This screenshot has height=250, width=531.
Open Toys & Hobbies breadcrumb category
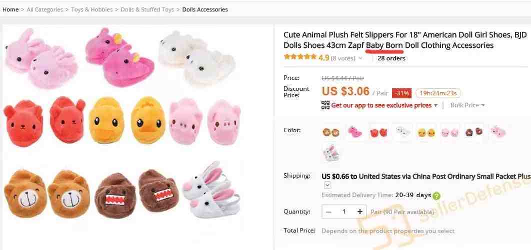click(92, 9)
